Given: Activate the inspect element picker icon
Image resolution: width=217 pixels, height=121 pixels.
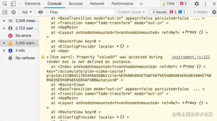Looking at the screenshot, I should [x=5, y=4].
